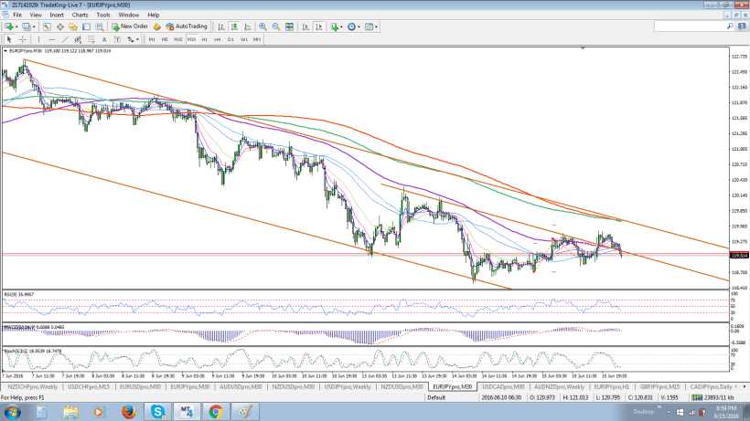Switch to line chart display
Viewport: 750px width, 421px height.
(x=247, y=26)
